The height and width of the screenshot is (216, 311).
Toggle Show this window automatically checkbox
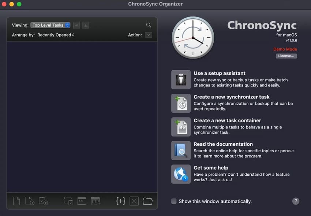click(x=174, y=201)
